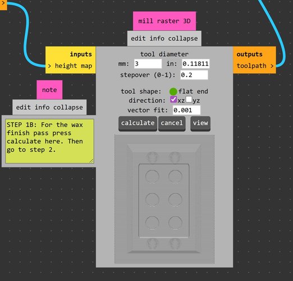The width and height of the screenshot is (293, 281).
Task: Click the inputs header label
Action: [x=81, y=54]
